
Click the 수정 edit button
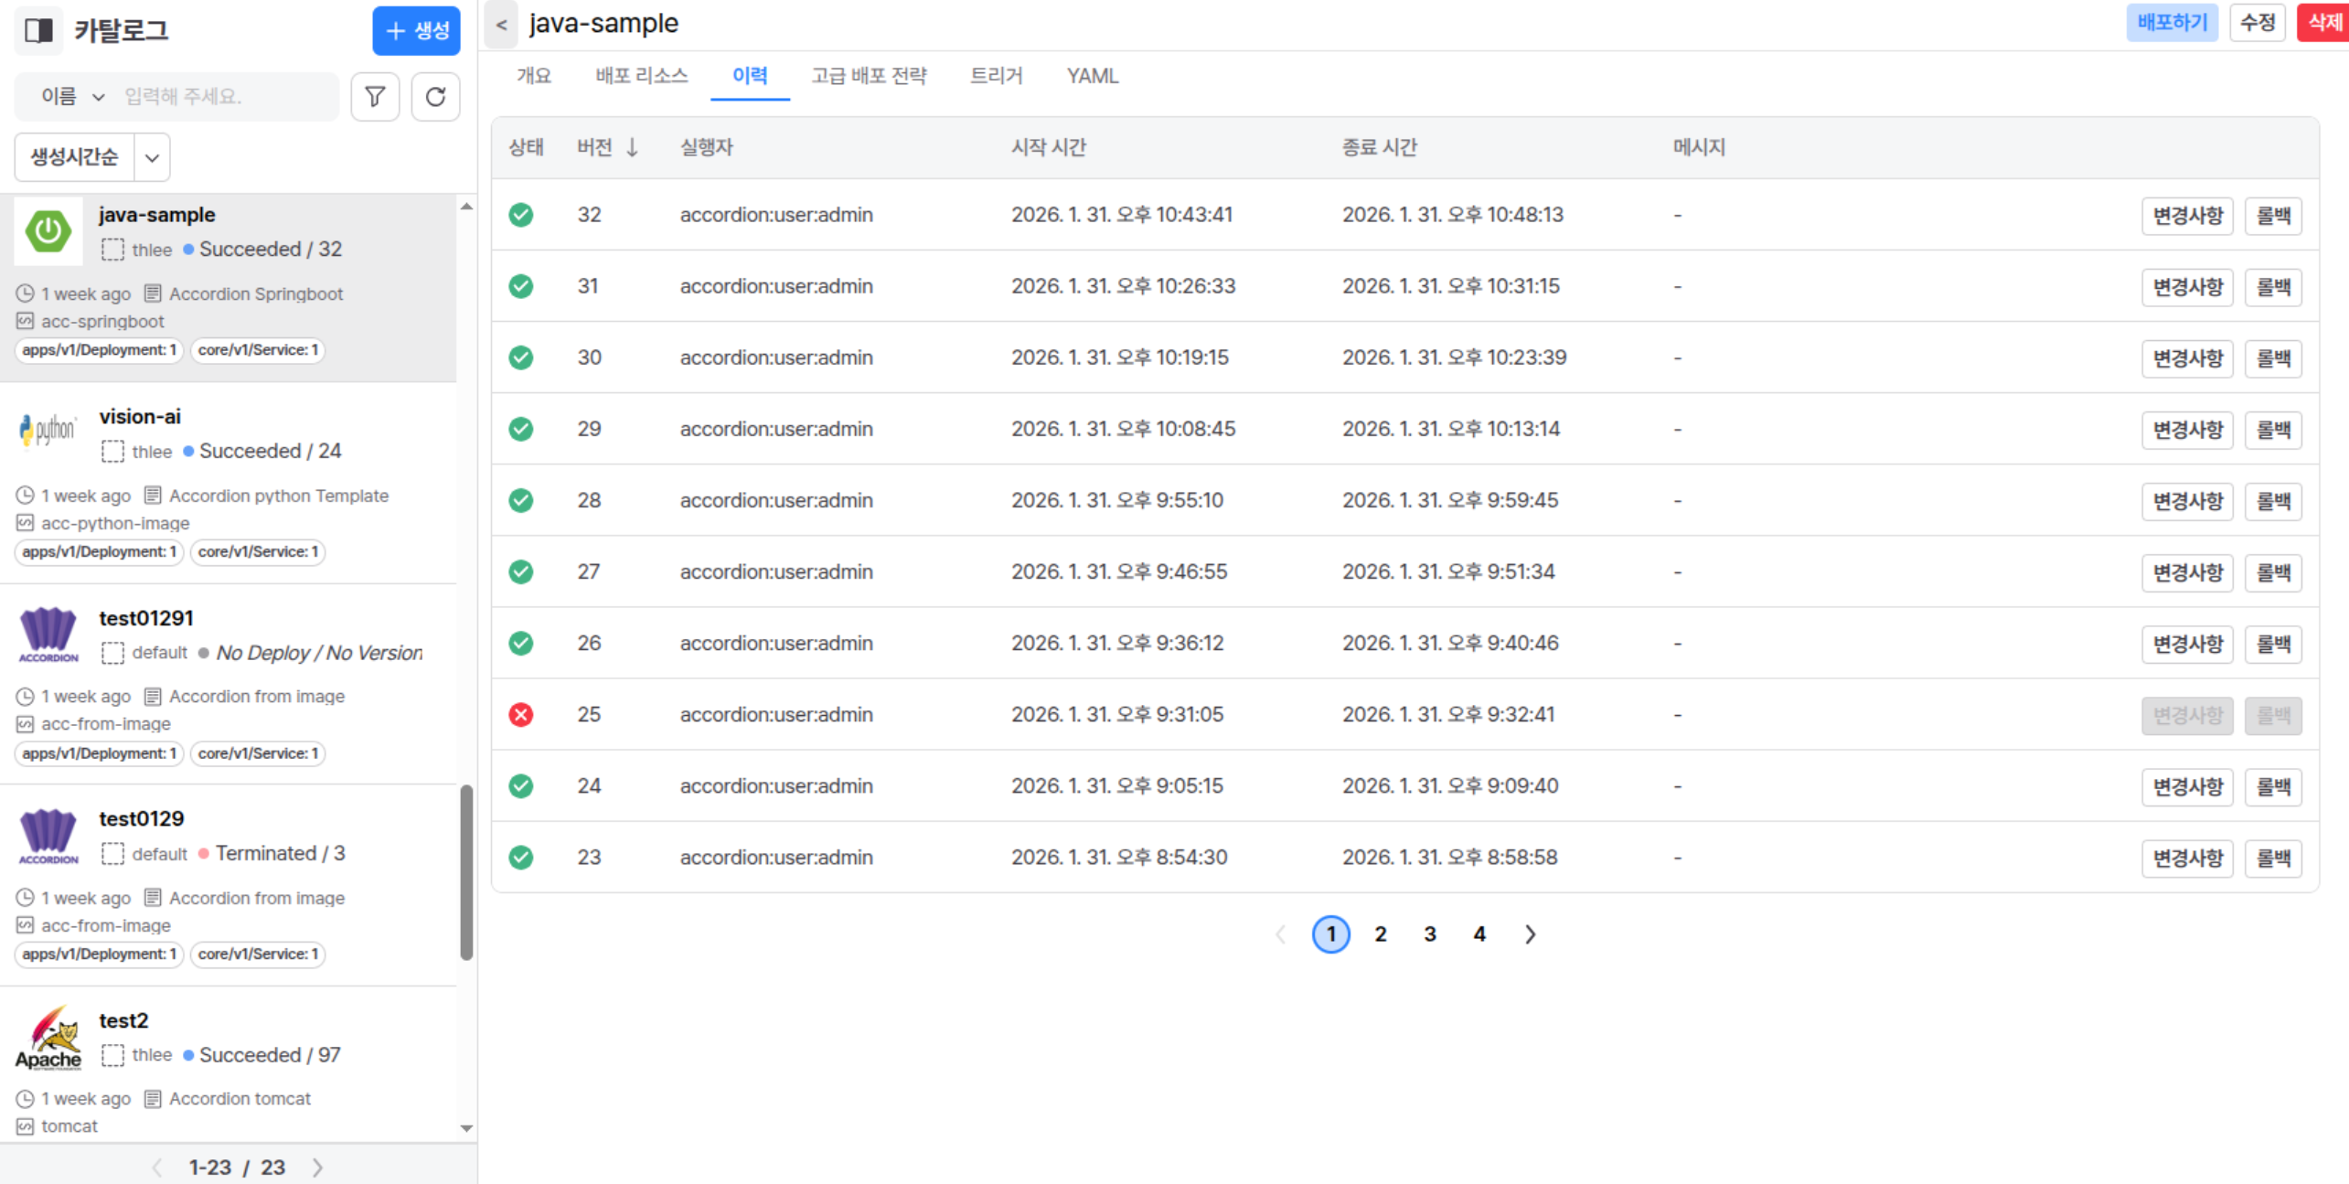click(x=2257, y=22)
